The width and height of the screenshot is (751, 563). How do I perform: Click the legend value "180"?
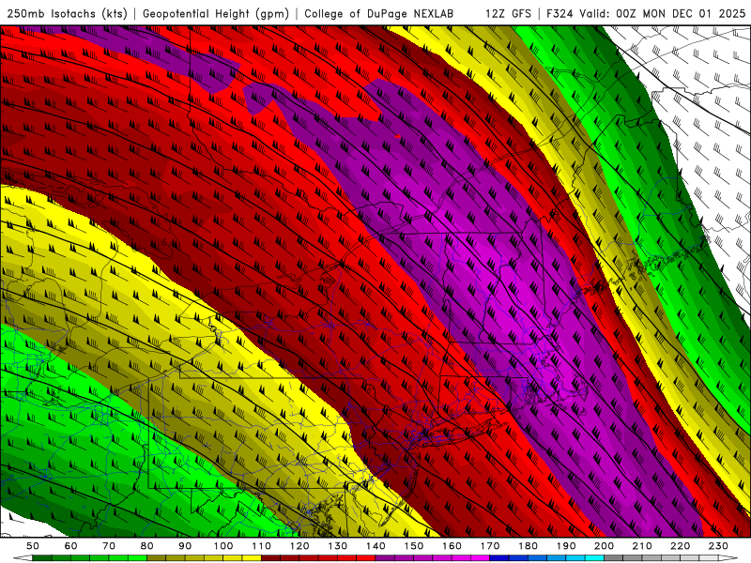pyautogui.click(x=528, y=546)
